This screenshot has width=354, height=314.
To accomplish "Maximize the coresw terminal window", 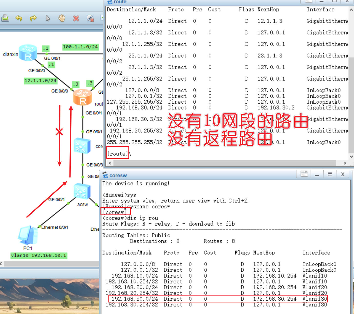I will [330, 174].
